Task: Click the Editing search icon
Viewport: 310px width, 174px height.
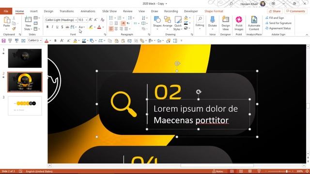Action: point(200,19)
